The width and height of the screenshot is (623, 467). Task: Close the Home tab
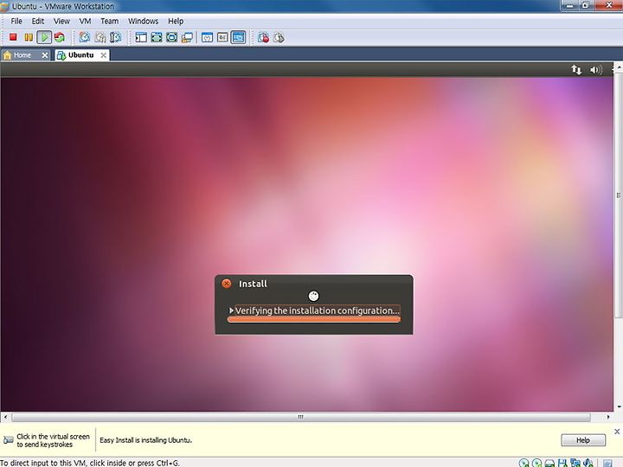[x=45, y=55]
